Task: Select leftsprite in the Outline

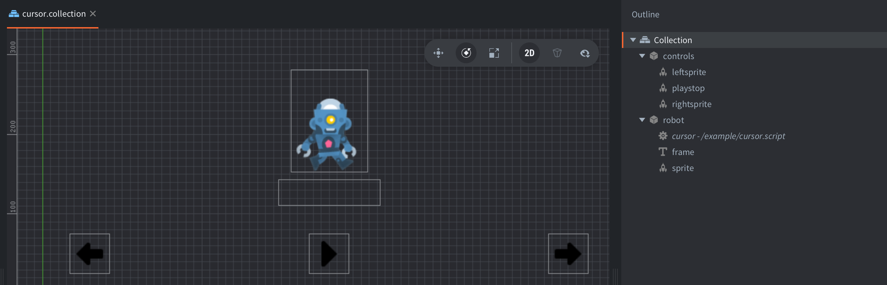Action: (689, 72)
